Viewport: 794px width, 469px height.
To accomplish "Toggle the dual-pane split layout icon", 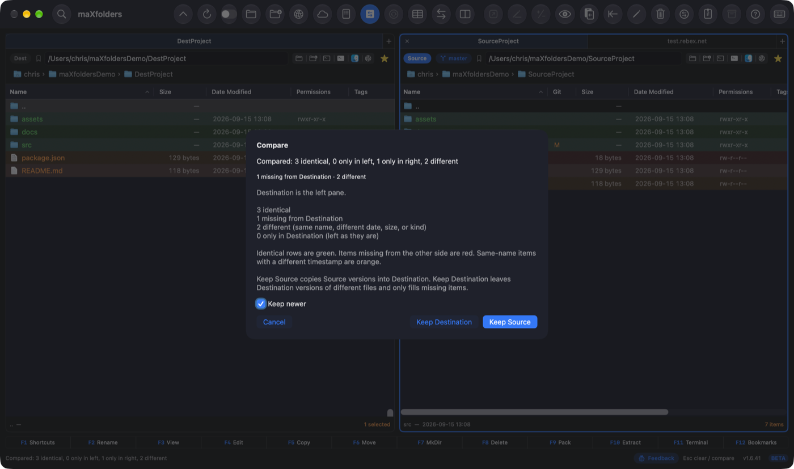I will click(x=466, y=14).
